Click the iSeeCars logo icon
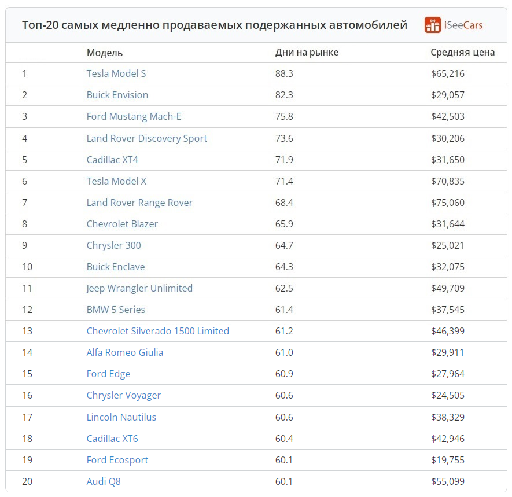The height and width of the screenshot is (497, 512). click(433, 25)
